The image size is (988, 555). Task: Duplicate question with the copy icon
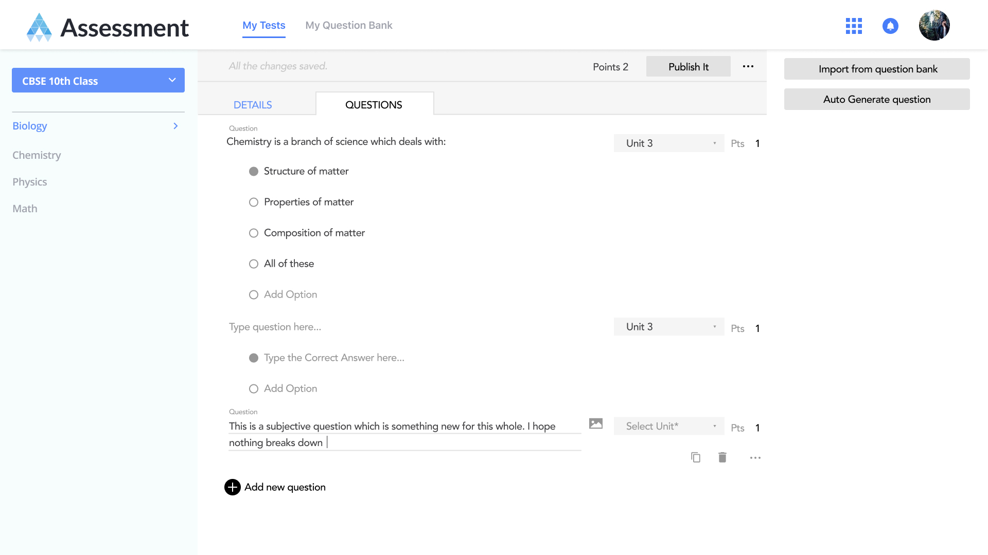(696, 457)
